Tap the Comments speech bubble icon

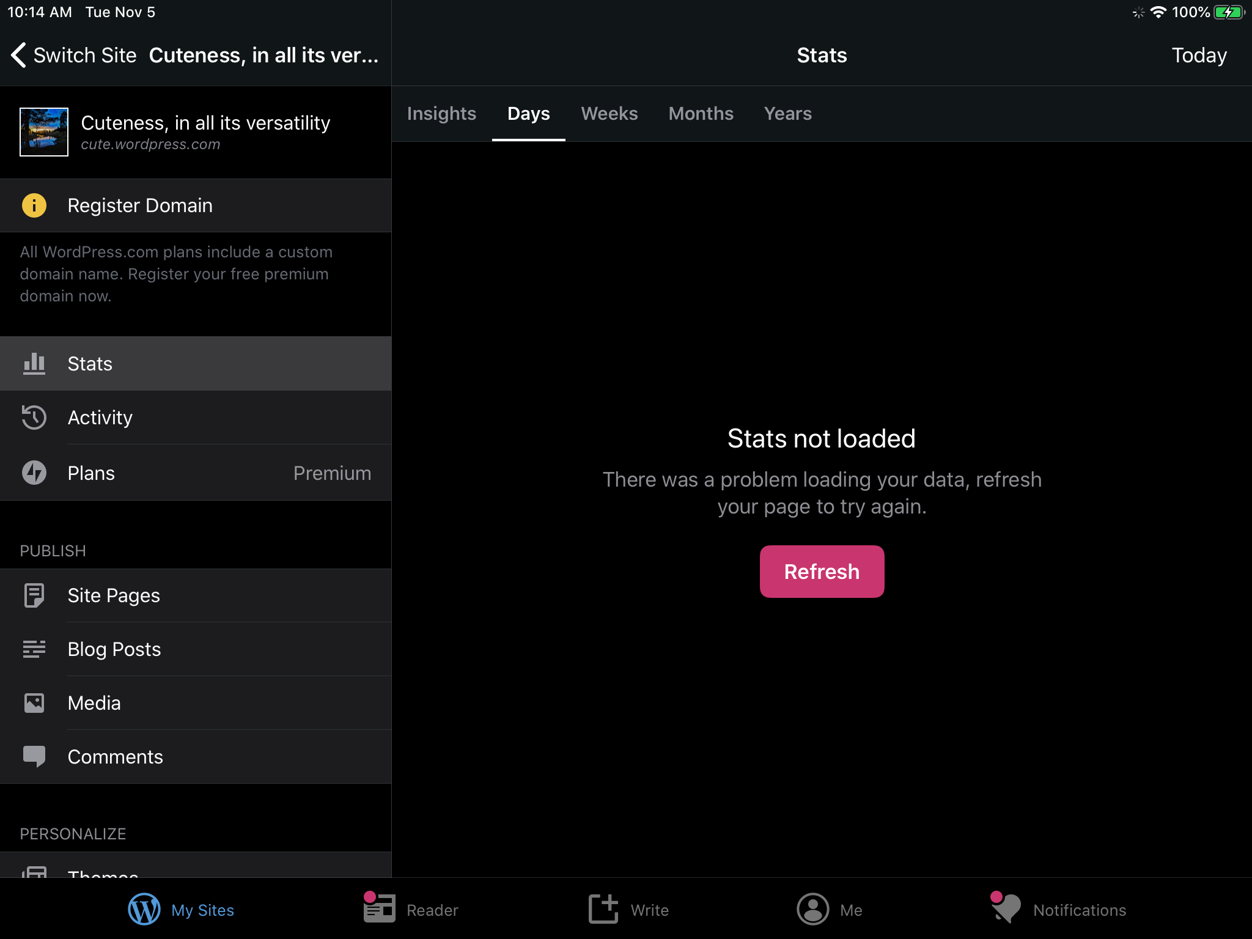coord(34,757)
